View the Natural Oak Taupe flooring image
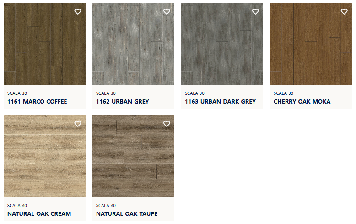The width and height of the screenshot is (356, 224). coord(133,156)
